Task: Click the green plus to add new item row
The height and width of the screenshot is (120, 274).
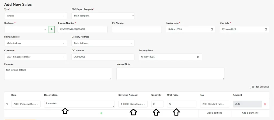Action: [x=101, y=113]
